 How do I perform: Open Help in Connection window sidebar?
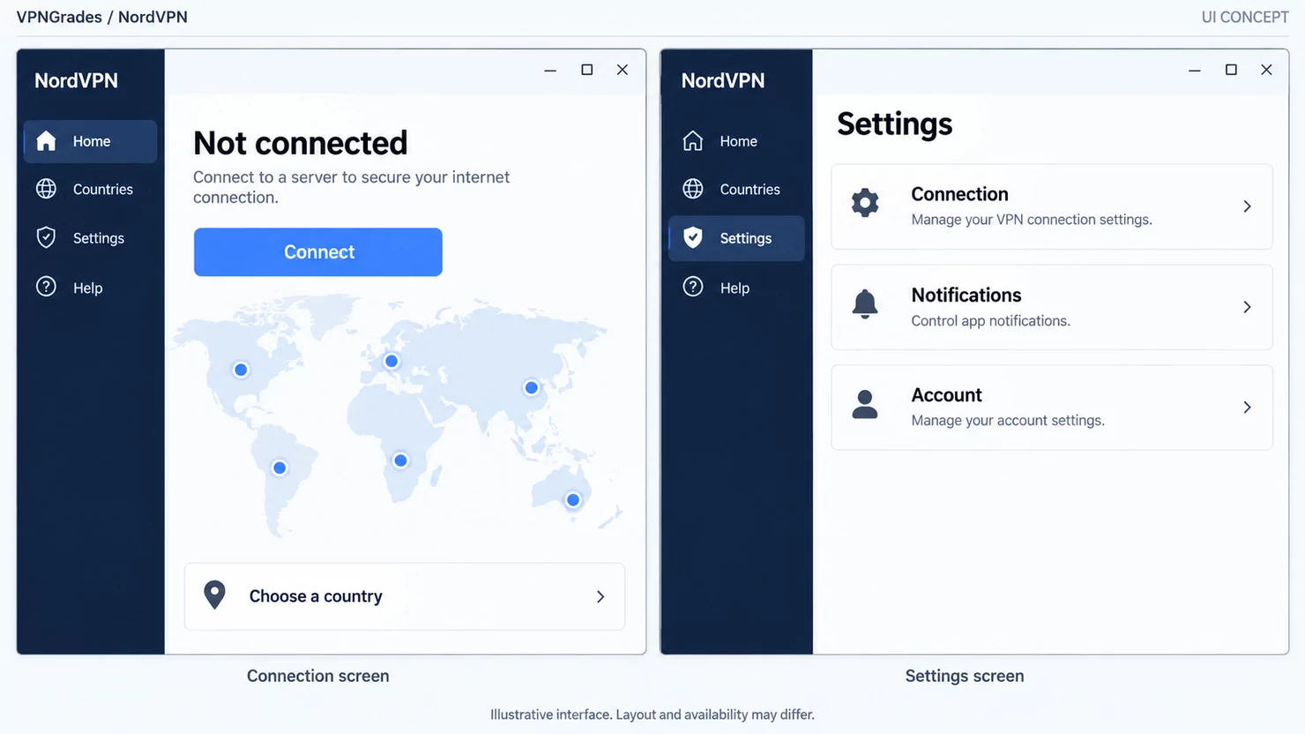90,288
